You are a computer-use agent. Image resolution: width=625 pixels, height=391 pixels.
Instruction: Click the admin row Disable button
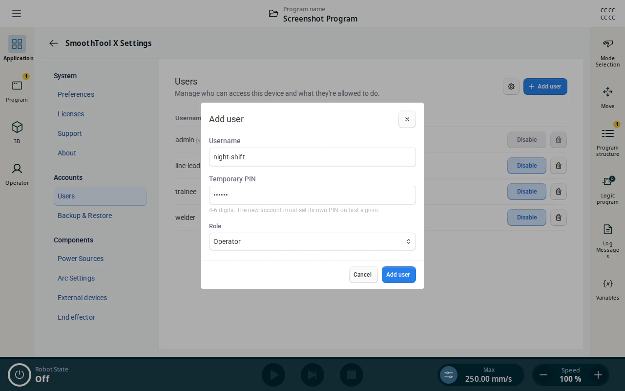tap(527, 140)
